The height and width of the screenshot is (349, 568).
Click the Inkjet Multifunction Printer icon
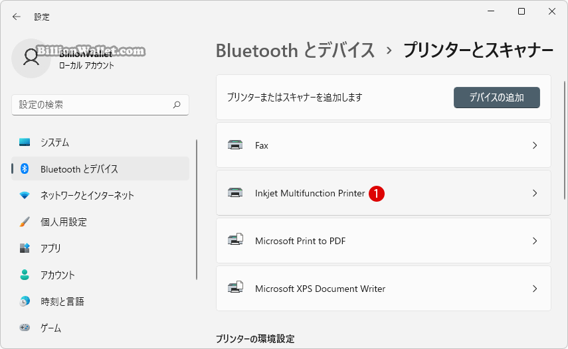(x=235, y=193)
